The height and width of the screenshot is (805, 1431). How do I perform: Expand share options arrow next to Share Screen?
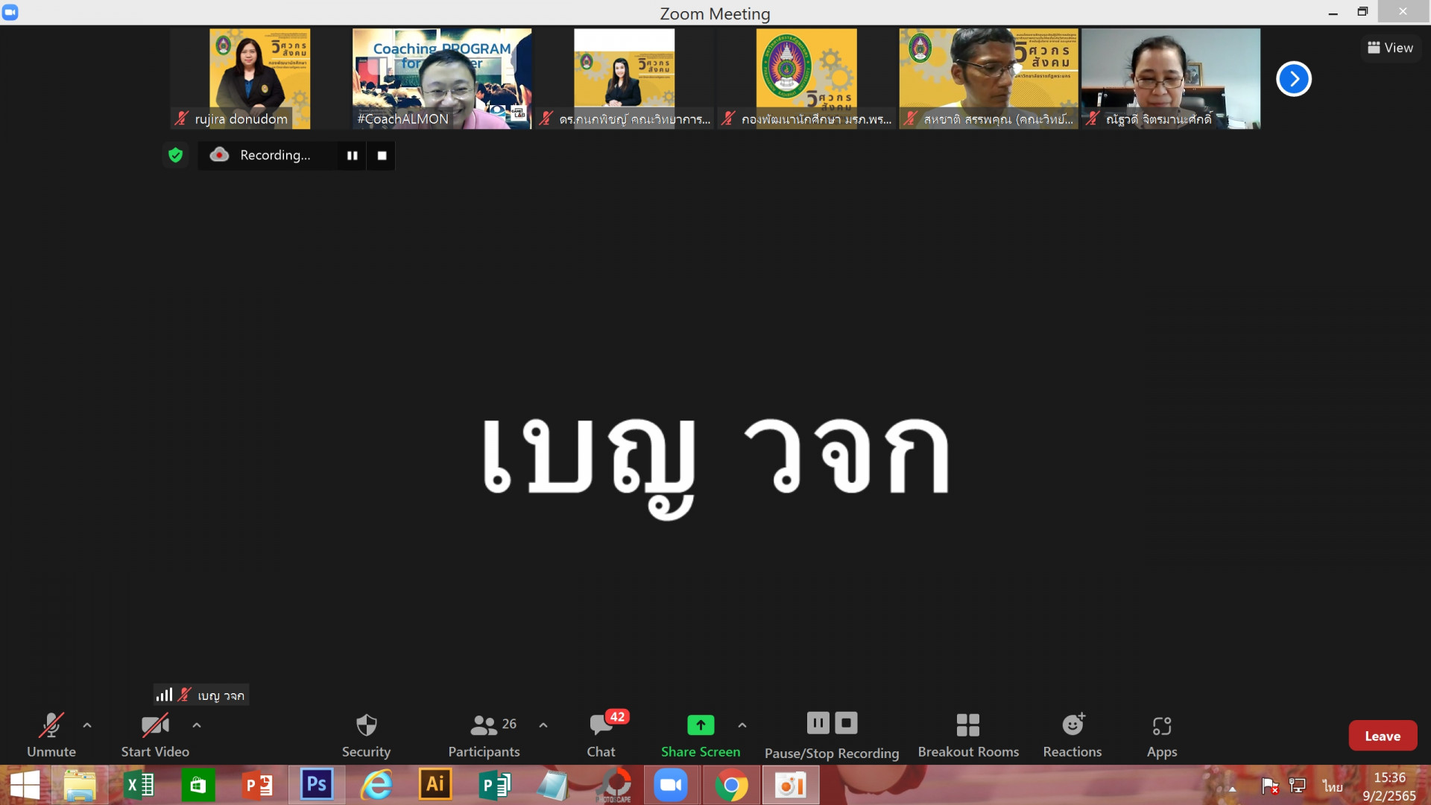[742, 725]
